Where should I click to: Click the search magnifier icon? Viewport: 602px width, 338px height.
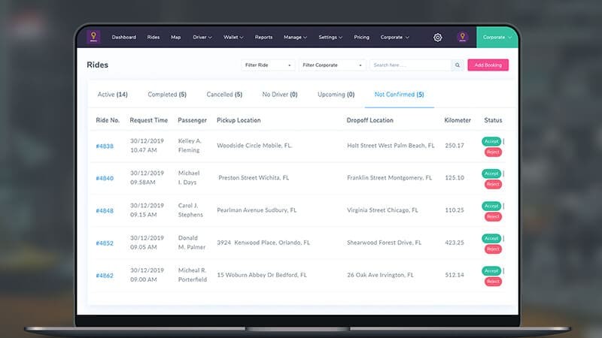(456, 65)
